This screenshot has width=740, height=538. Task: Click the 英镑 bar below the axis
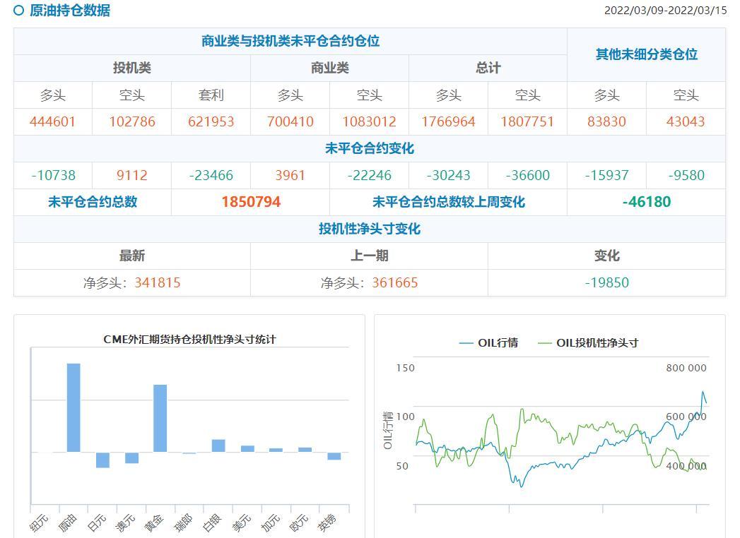334,456
